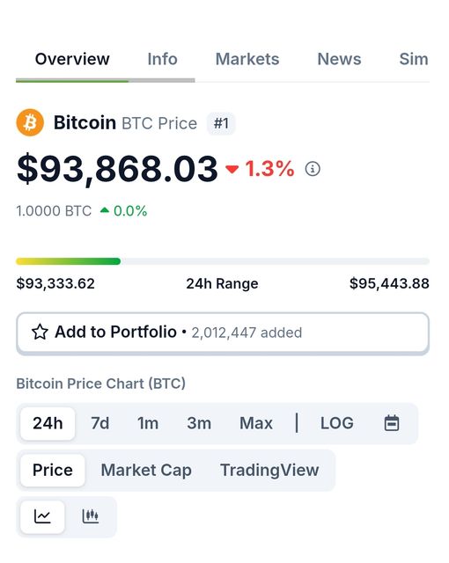Switch the chart range to 1m

point(148,423)
